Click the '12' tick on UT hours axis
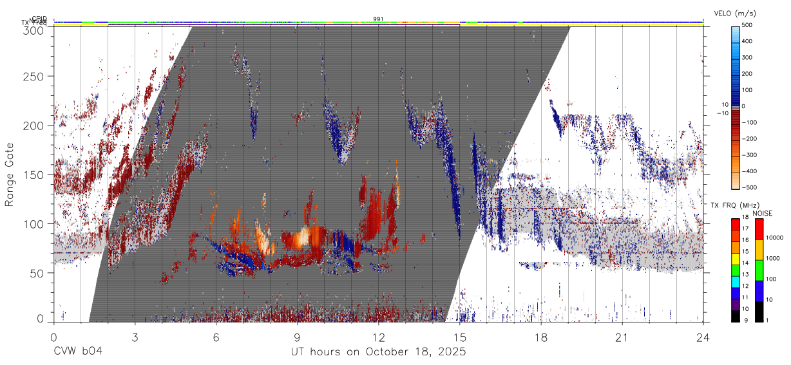 pos(379,337)
